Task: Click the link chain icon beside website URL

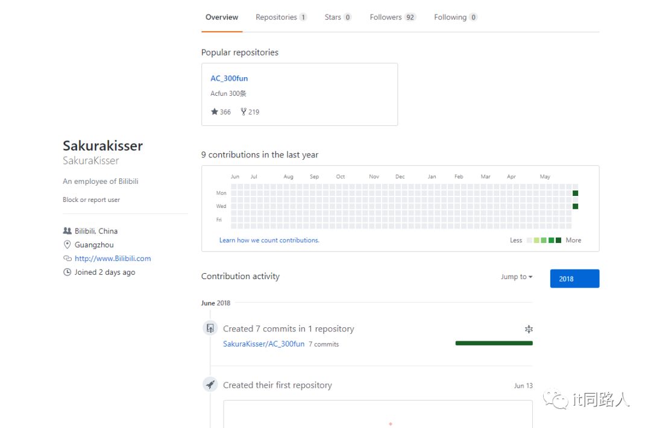Action: click(68, 258)
